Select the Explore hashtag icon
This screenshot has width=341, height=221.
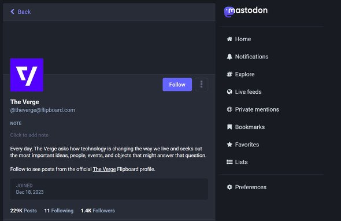click(229, 74)
